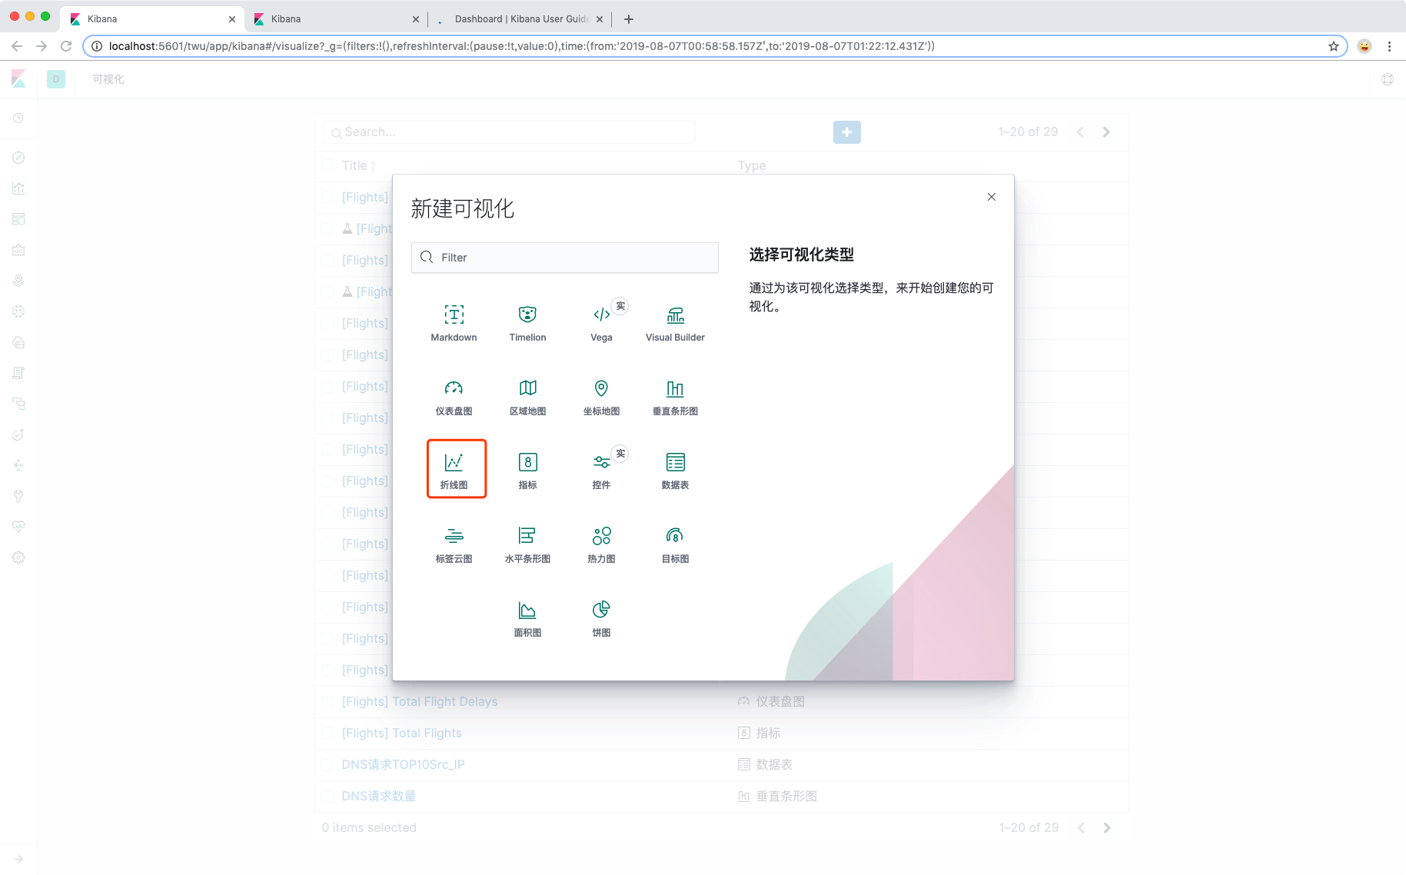Open the space avatar D
Screen dimensions: 1406x875
56,79
